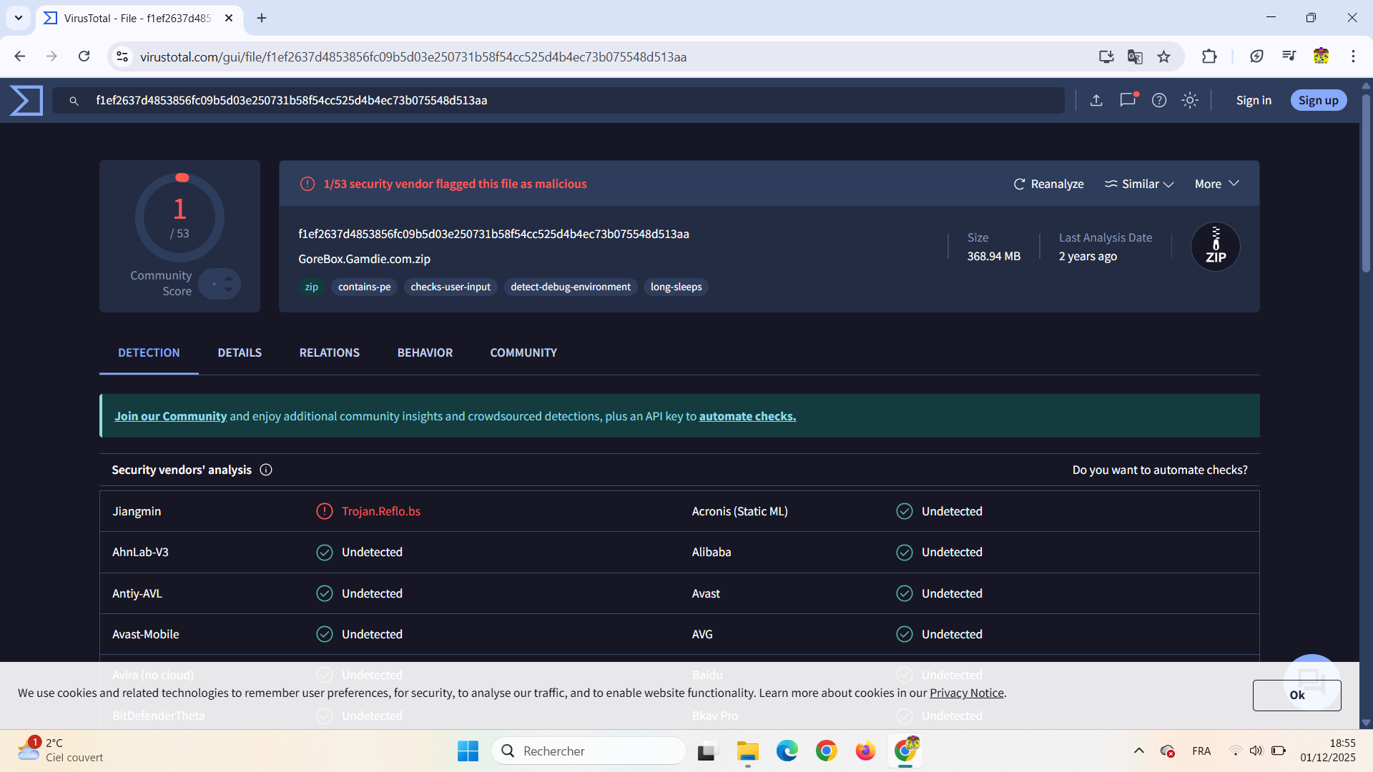This screenshot has width=1373, height=772.
Task: Open Chrome tab search dropdown arrow
Action: coord(19,18)
